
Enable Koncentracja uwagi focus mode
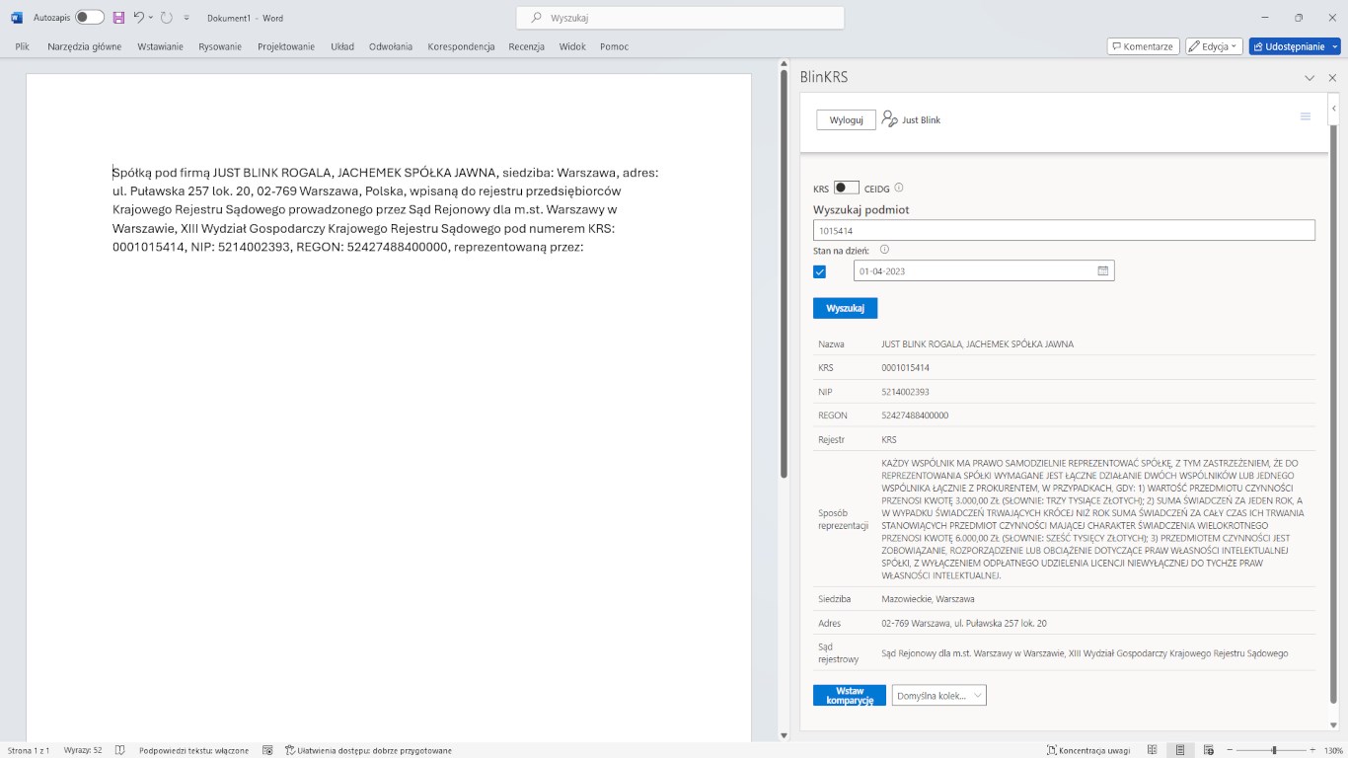1088,750
